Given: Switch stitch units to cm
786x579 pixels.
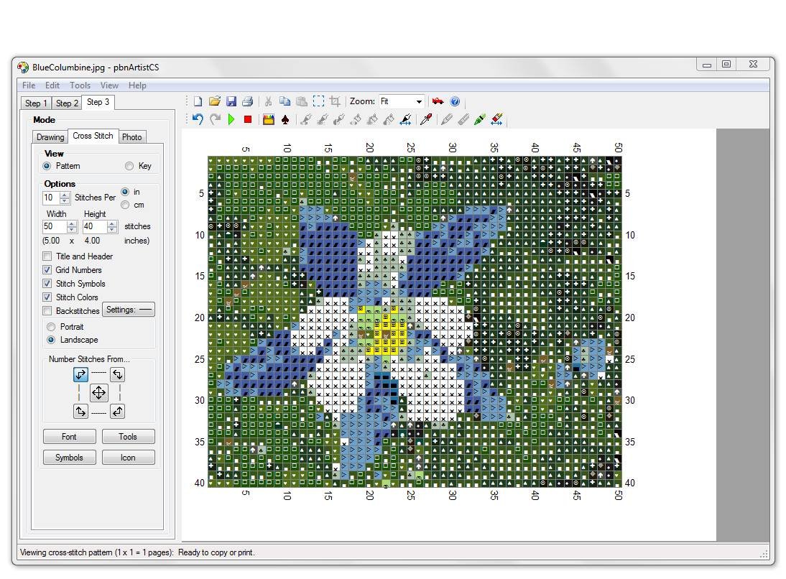Looking at the screenshot, I should [126, 205].
